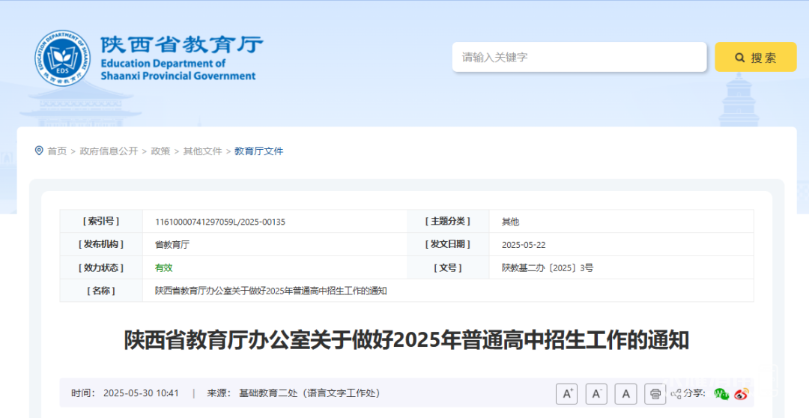Click the share symbol beside 分享

pos(676,393)
